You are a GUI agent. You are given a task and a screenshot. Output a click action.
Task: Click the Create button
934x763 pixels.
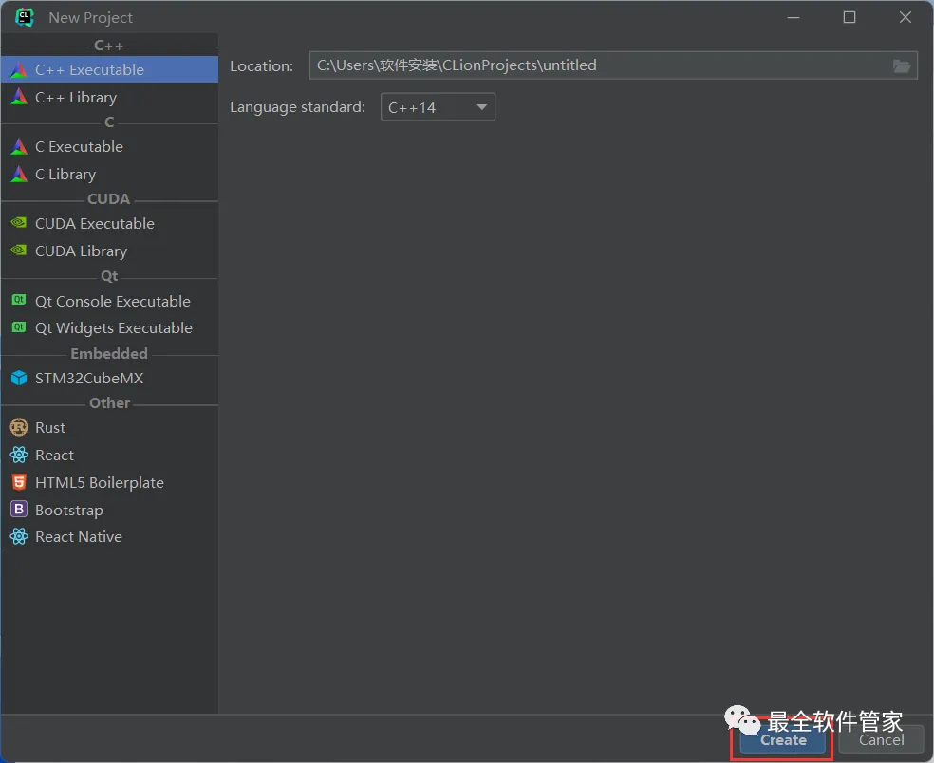(x=783, y=740)
